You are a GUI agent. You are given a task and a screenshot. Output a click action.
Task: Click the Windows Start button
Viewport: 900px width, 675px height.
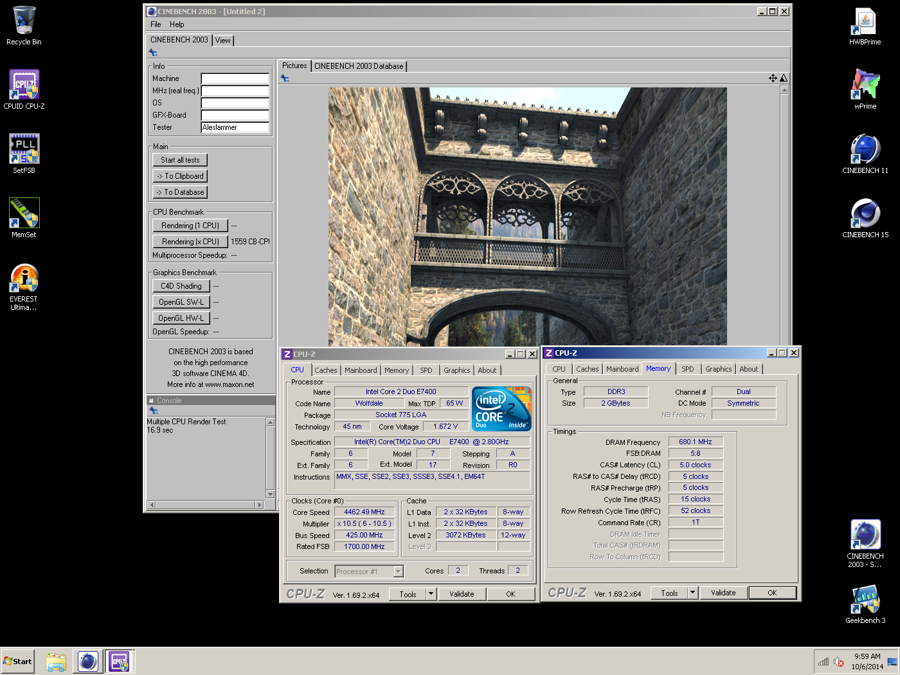[x=18, y=661]
